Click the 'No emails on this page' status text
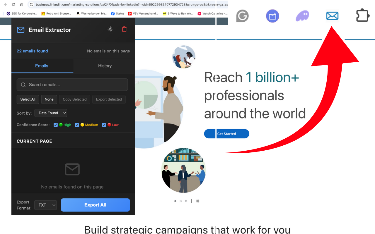 108,51
